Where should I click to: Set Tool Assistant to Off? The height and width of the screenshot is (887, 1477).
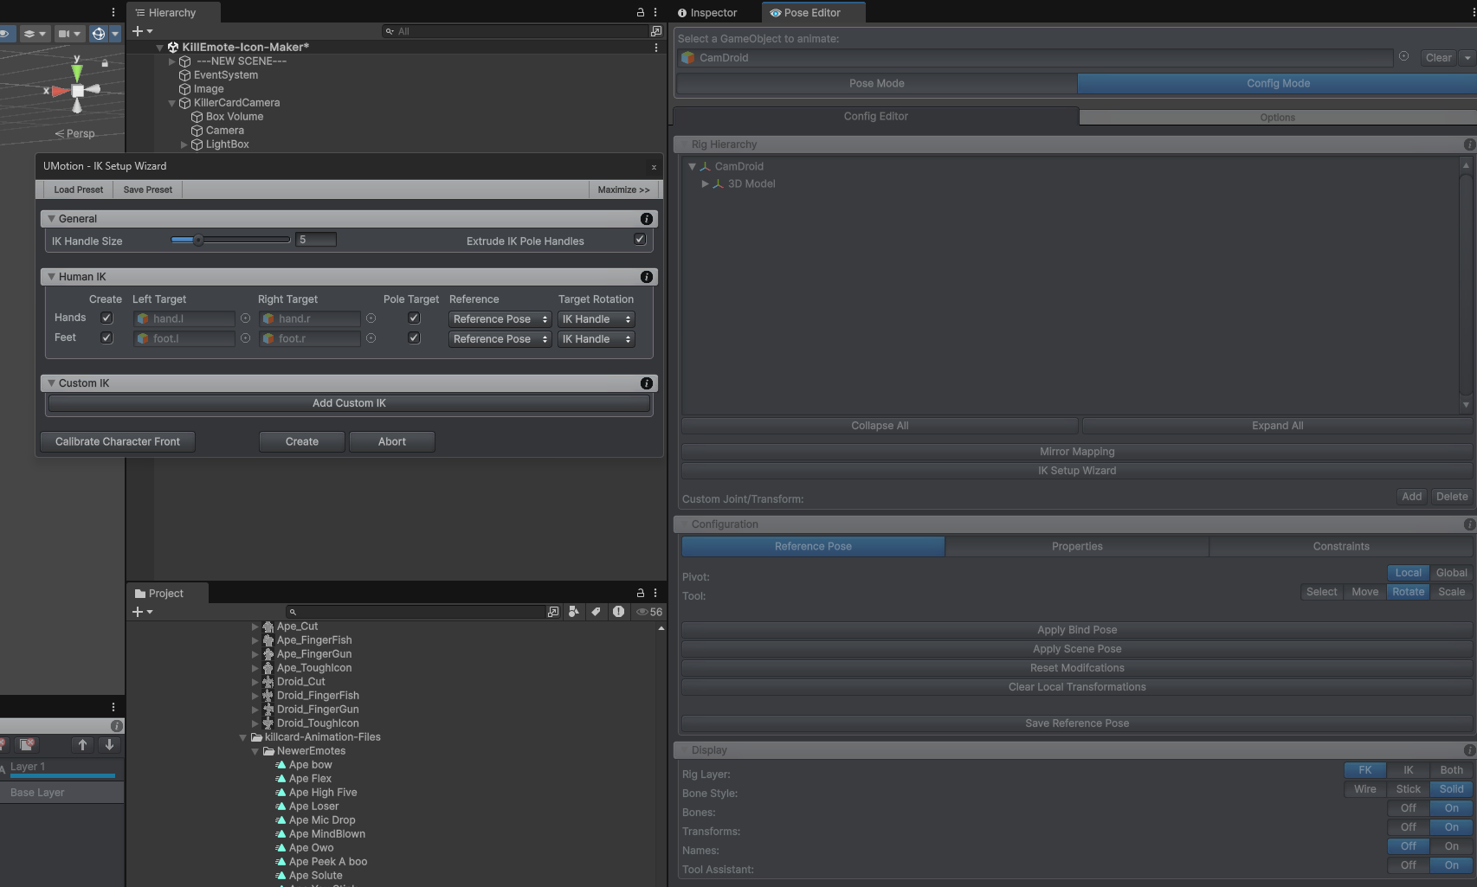tap(1409, 865)
